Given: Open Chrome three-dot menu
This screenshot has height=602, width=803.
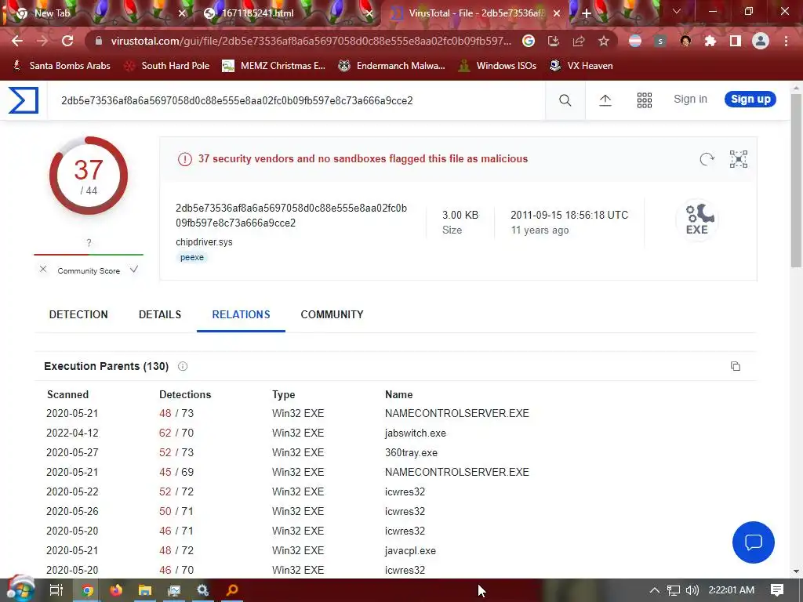Looking at the screenshot, I should point(786,41).
